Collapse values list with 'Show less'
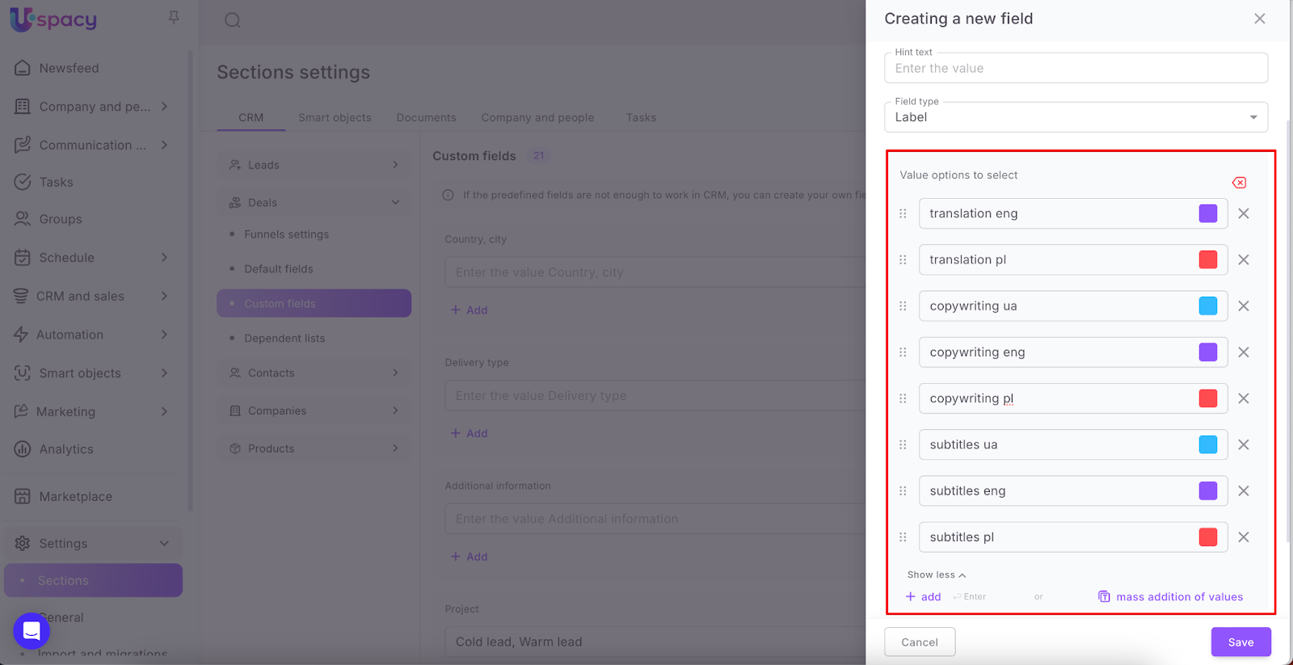The height and width of the screenshot is (665, 1293). tap(936, 575)
